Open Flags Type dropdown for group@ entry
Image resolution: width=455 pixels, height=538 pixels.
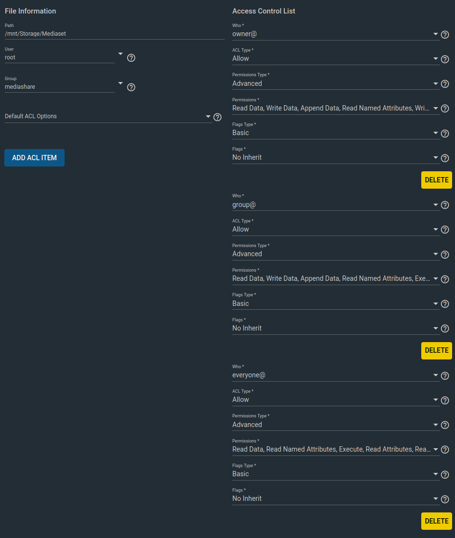point(336,301)
